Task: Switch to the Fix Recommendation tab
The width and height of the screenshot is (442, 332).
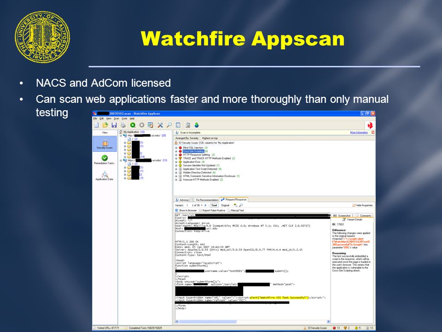Action: click(x=205, y=200)
